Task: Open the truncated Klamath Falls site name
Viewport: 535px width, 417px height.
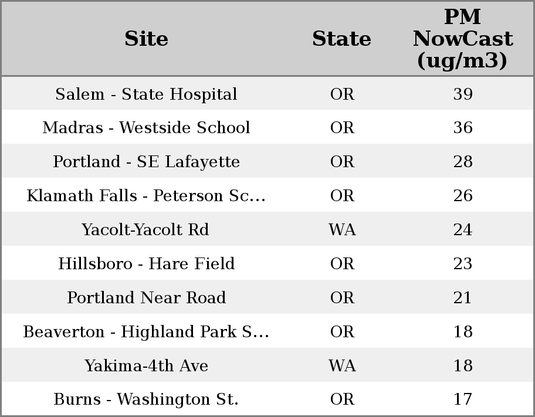Action: click(x=146, y=196)
